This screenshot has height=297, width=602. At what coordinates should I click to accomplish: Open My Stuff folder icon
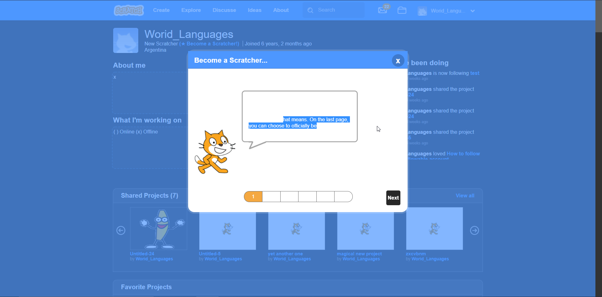402,10
